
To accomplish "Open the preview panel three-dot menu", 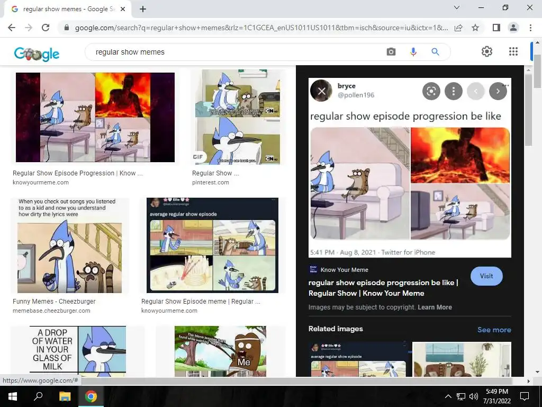I will pyautogui.click(x=453, y=91).
